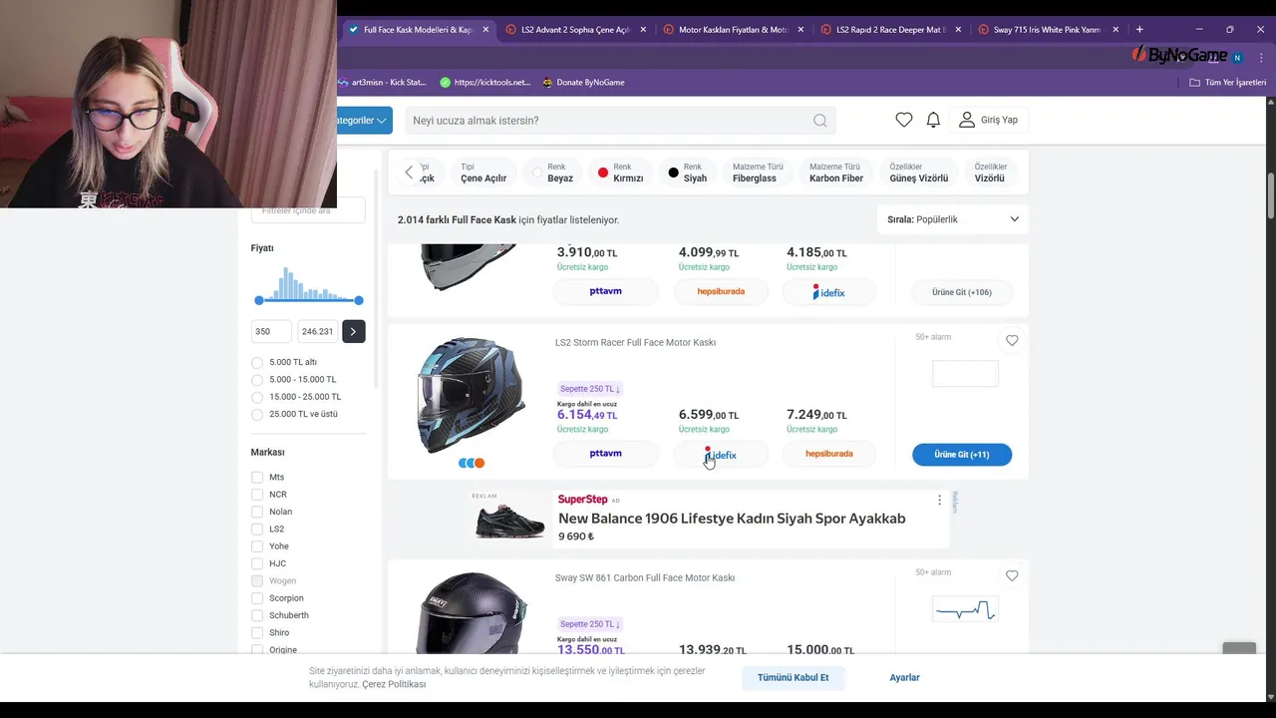This screenshot has width=1276, height=718.
Task: Check the HJC brand checkbox
Action: coord(257,563)
